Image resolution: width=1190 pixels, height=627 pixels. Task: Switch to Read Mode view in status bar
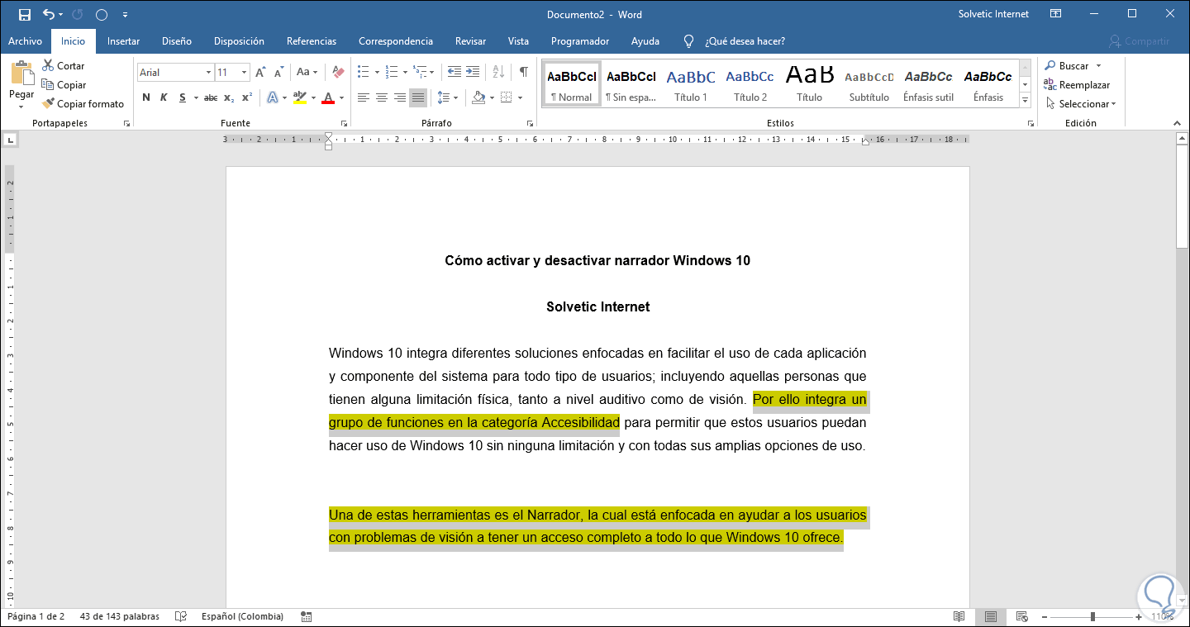click(x=959, y=616)
